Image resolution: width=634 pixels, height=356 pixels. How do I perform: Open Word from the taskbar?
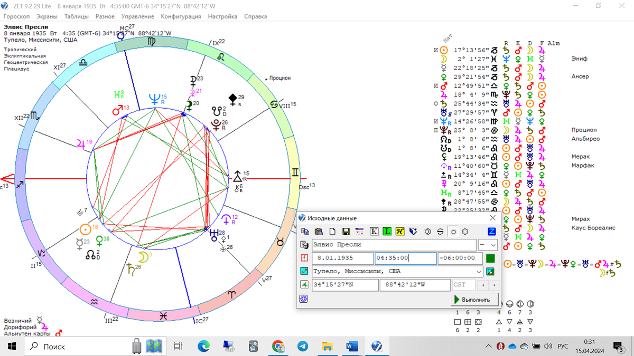(x=352, y=346)
